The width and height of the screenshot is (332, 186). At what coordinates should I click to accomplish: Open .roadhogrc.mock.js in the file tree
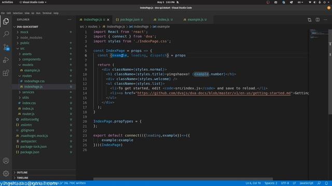[x=34, y=136]
